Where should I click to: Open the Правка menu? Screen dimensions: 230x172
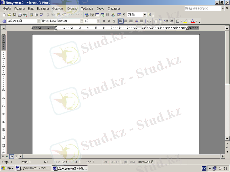coord(20,9)
